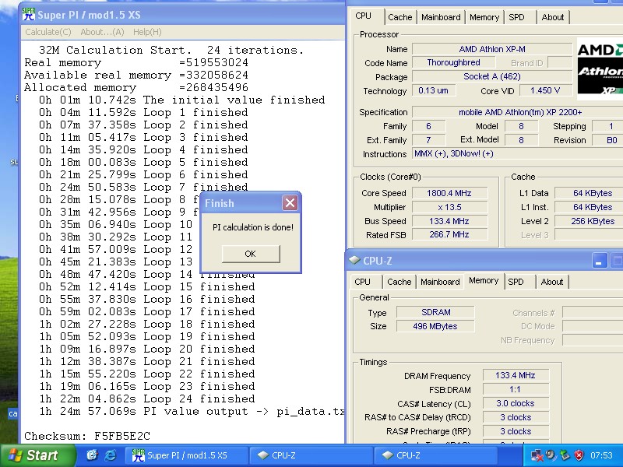Switch to Cache tab in lower CPU-Z
623x467 pixels.
click(399, 282)
